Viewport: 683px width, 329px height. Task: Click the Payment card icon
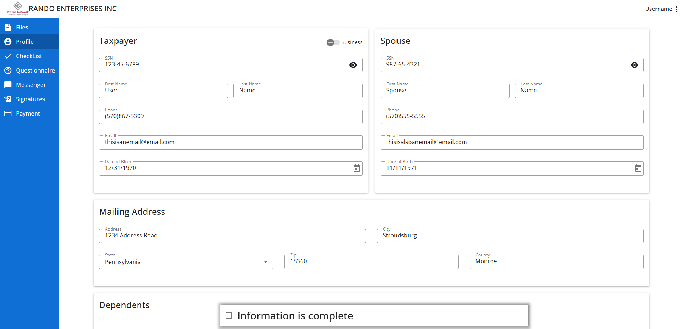(x=8, y=113)
